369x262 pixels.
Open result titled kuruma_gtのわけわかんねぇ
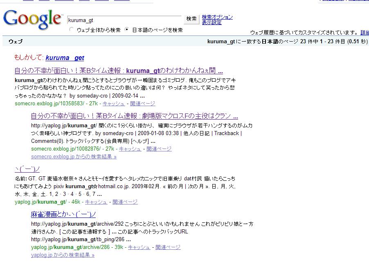[119, 71]
